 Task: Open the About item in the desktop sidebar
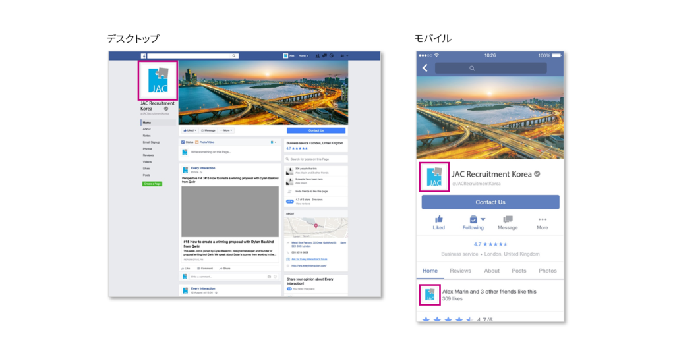point(147,129)
